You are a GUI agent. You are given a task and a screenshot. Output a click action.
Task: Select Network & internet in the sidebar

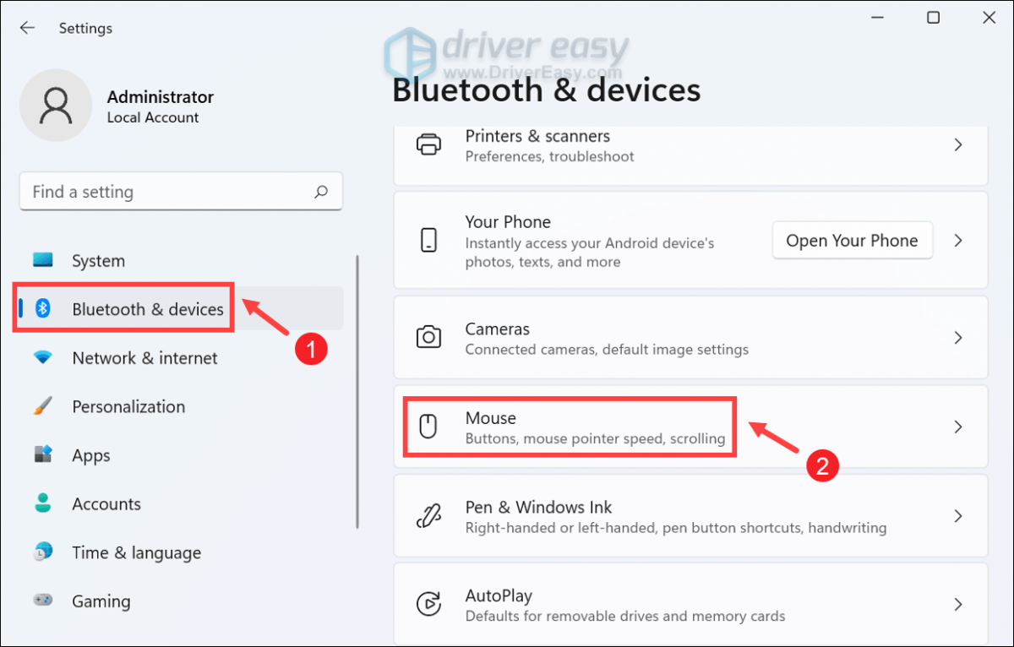pos(144,358)
